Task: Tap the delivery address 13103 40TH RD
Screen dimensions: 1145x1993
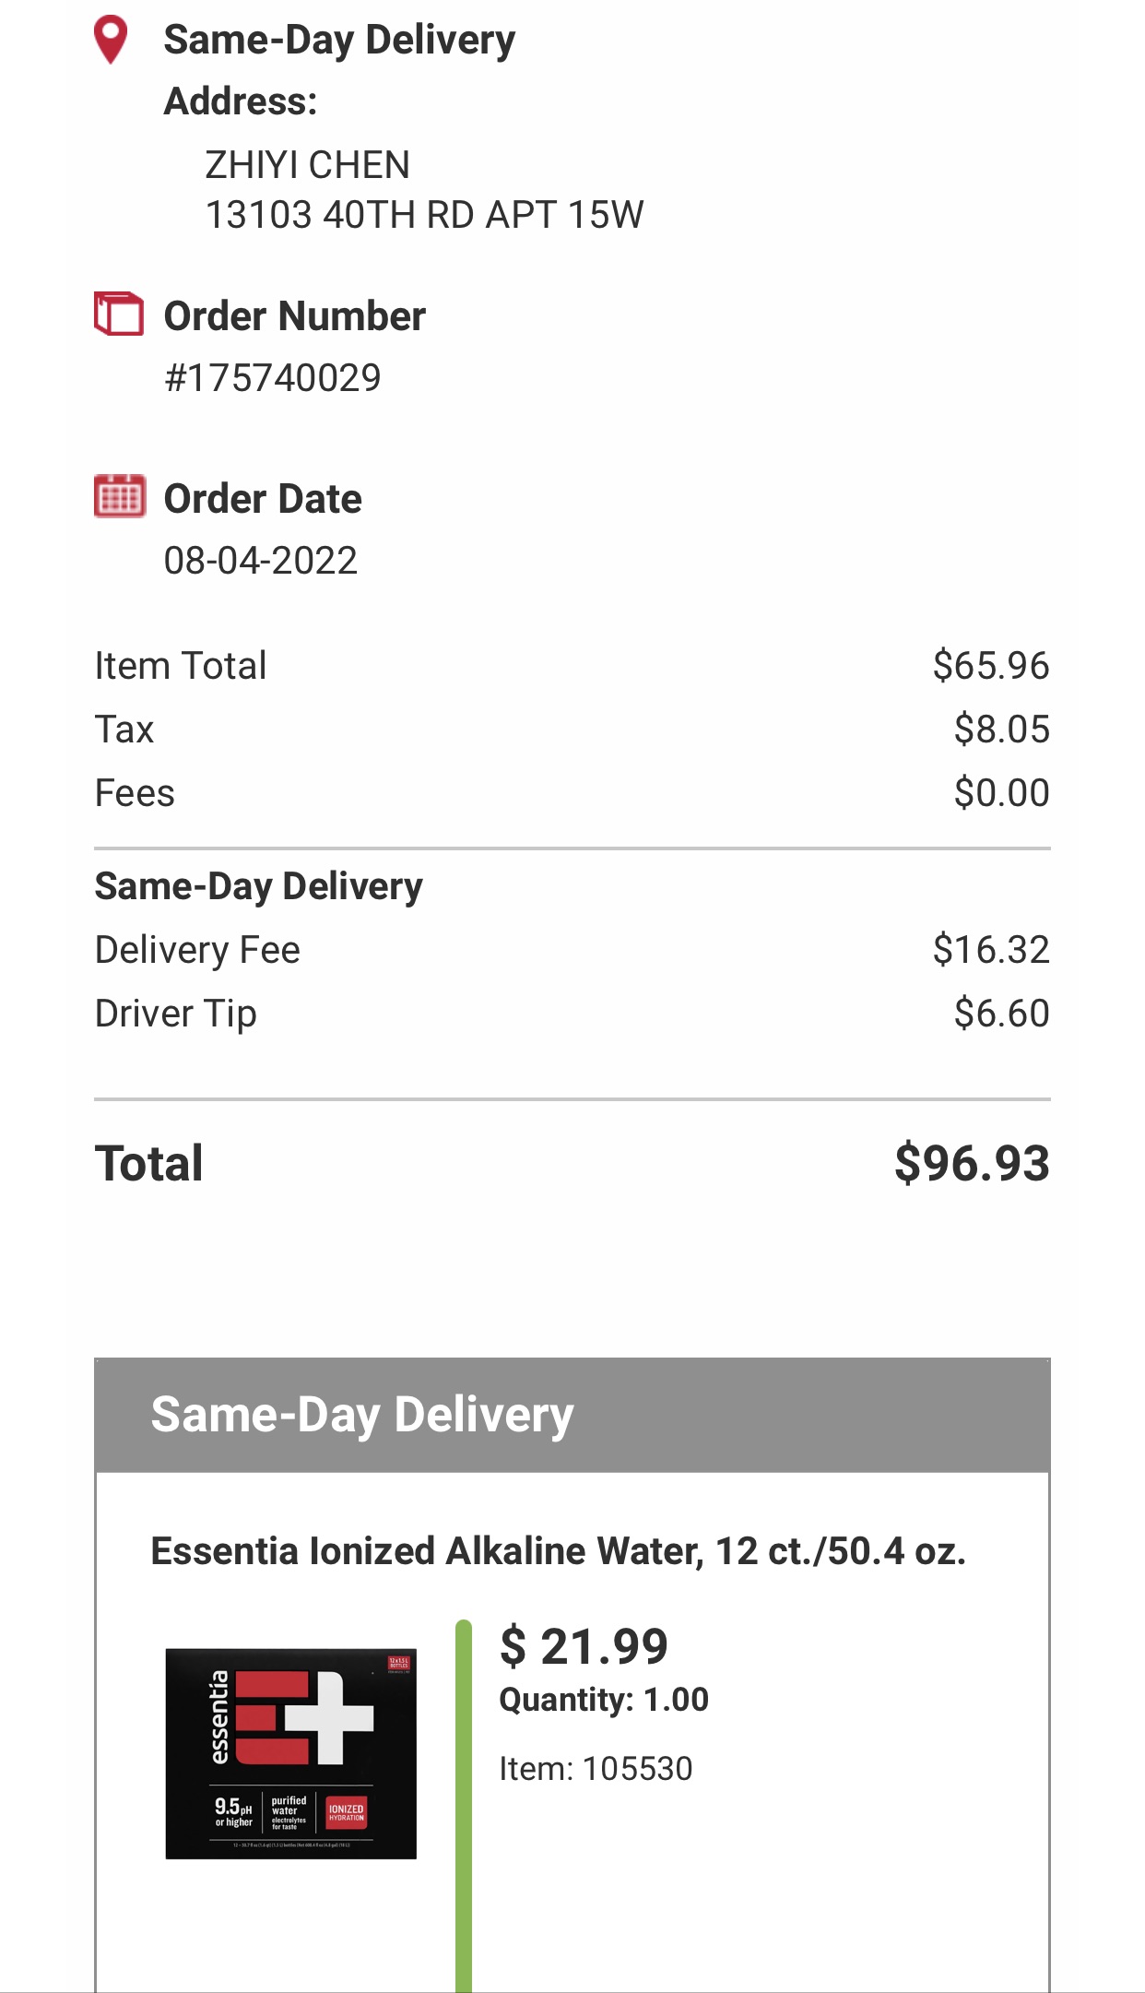Action: coord(424,215)
